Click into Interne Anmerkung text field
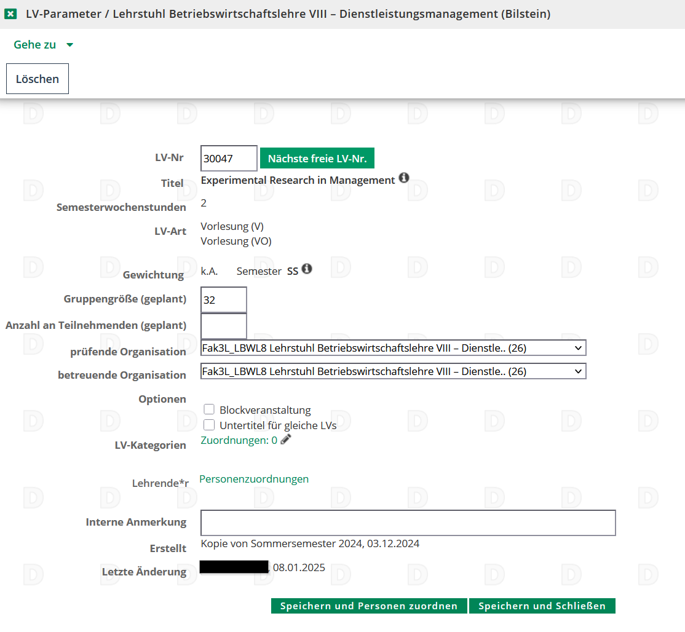The image size is (685, 632). point(408,523)
